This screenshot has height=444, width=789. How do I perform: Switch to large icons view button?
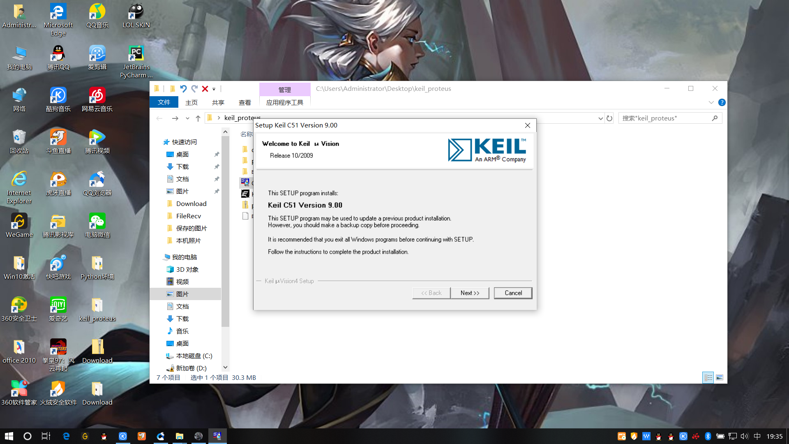tap(720, 377)
